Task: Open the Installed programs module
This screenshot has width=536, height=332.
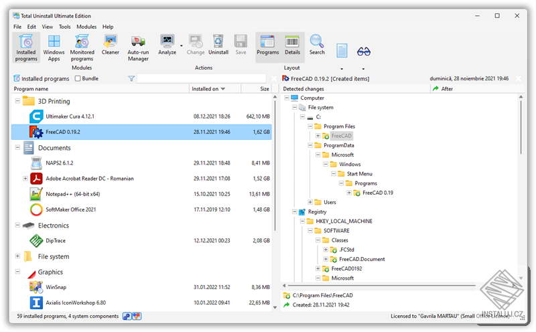Action: 26,48
